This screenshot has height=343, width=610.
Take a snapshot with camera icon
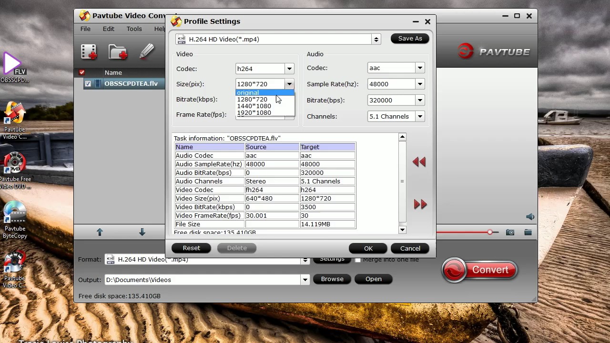(x=510, y=232)
